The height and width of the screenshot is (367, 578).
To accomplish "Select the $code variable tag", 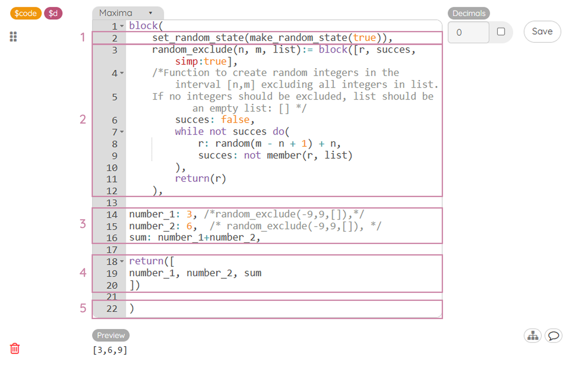I will [26, 13].
